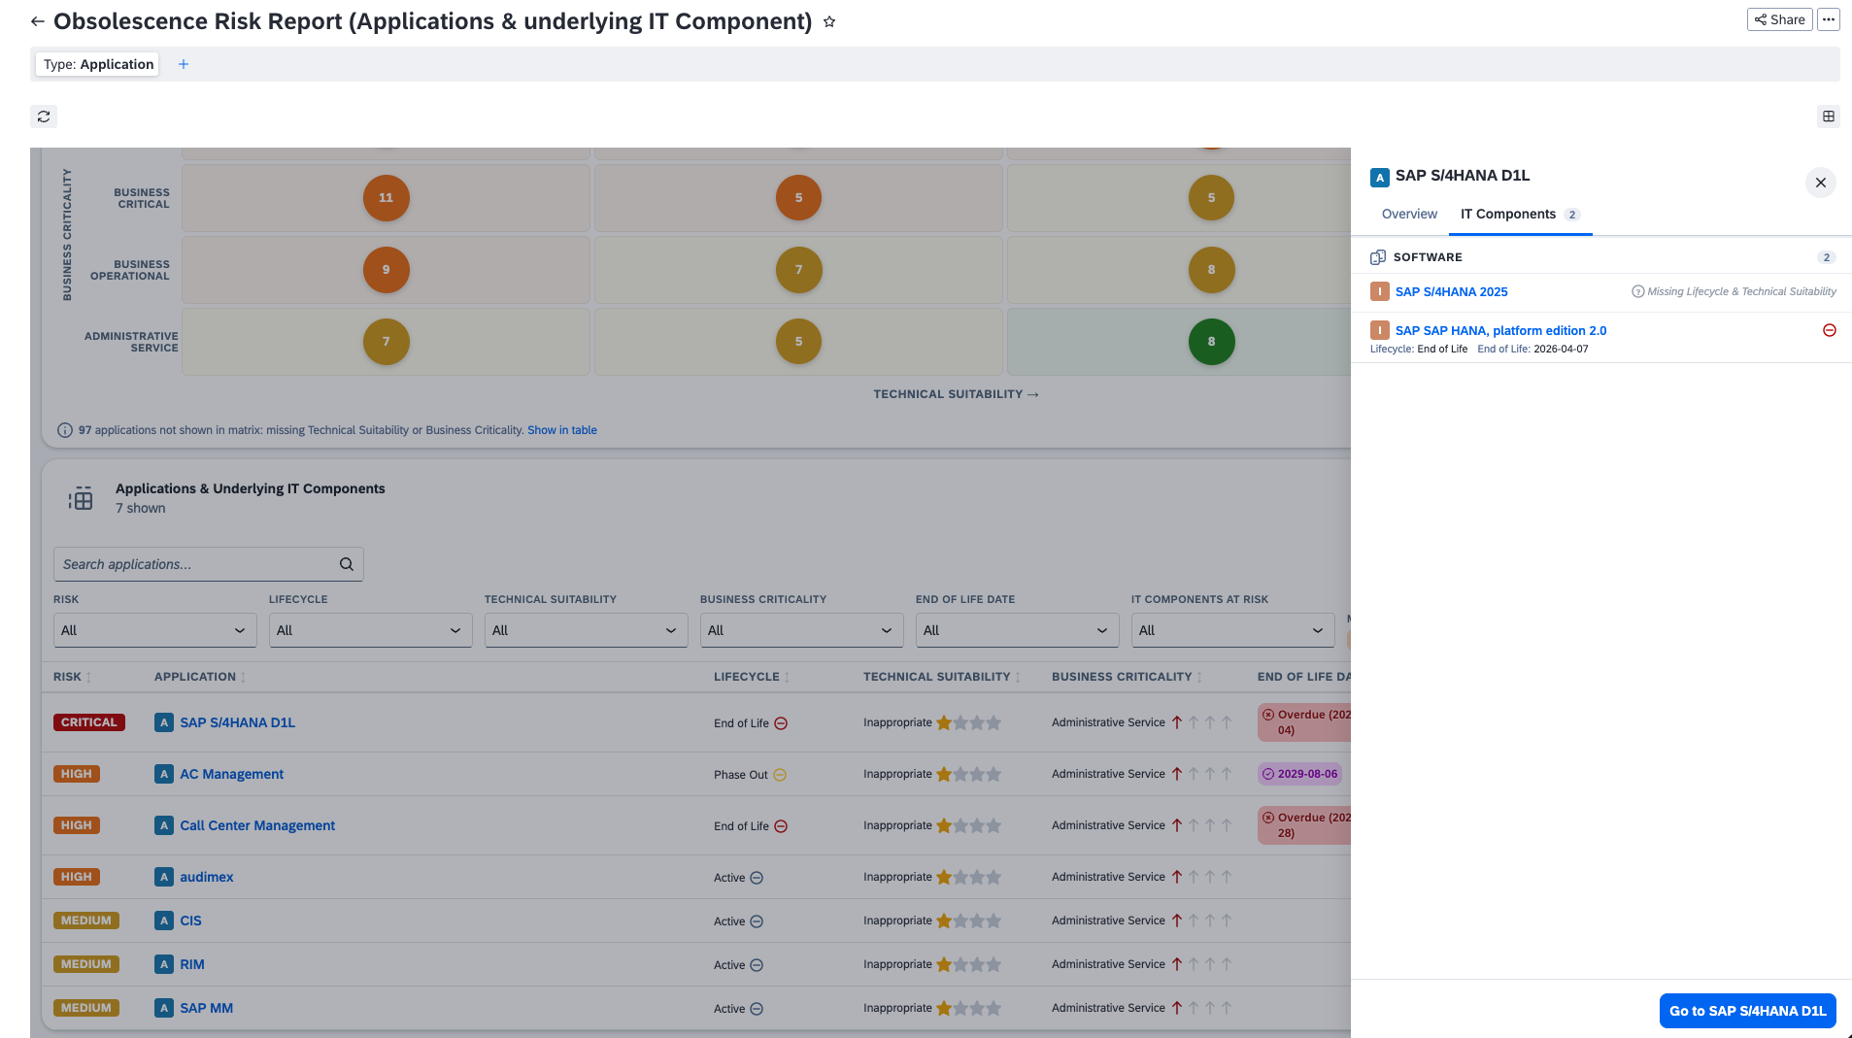The width and height of the screenshot is (1852, 1038).
Task: Click the table icon beside Applications & Underlying IT Components
Action: coord(81,499)
